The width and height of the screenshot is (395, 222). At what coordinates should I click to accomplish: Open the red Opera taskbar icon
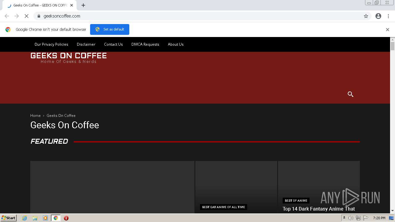[x=66, y=218]
